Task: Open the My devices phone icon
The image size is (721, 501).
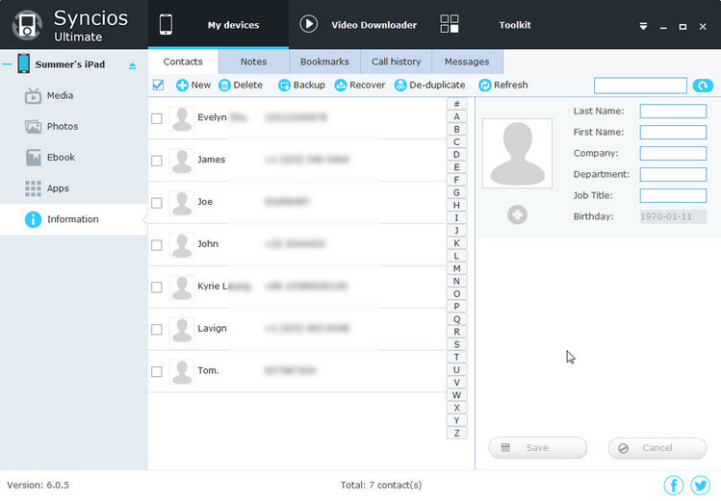Action: pos(166,24)
